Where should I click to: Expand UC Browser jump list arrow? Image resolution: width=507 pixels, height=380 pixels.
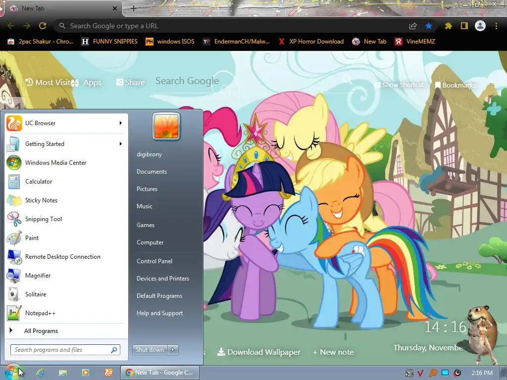pos(121,123)
